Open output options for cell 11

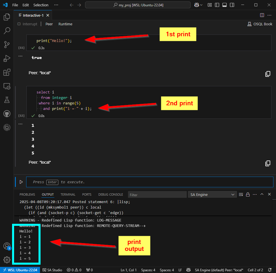tap(20, 56)
